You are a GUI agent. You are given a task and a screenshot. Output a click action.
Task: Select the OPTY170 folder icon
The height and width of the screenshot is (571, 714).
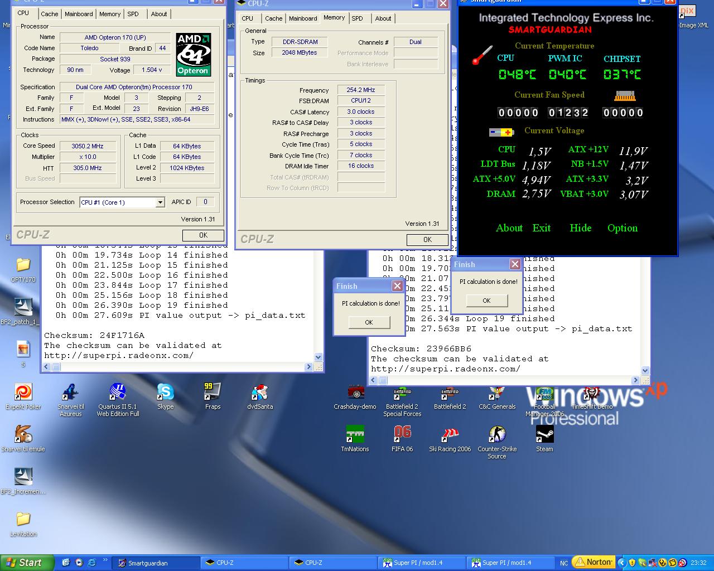(23, 269)
